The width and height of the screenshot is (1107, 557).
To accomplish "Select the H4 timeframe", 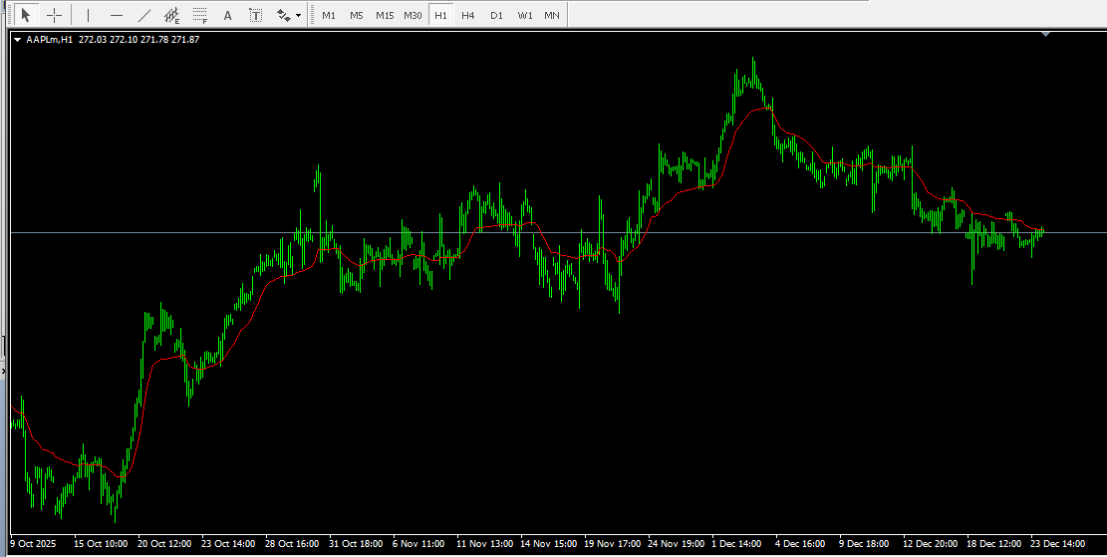I will (468, 15).
